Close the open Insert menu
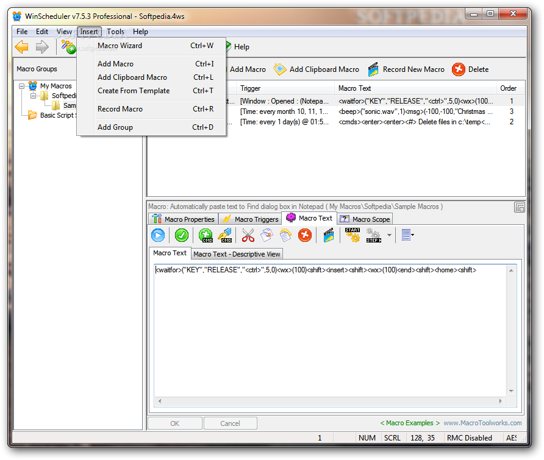This screenshot has width=544, height=460. coord(89,32)
